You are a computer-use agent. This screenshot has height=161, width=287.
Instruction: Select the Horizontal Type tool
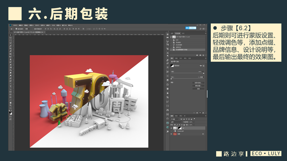(11, 86)
